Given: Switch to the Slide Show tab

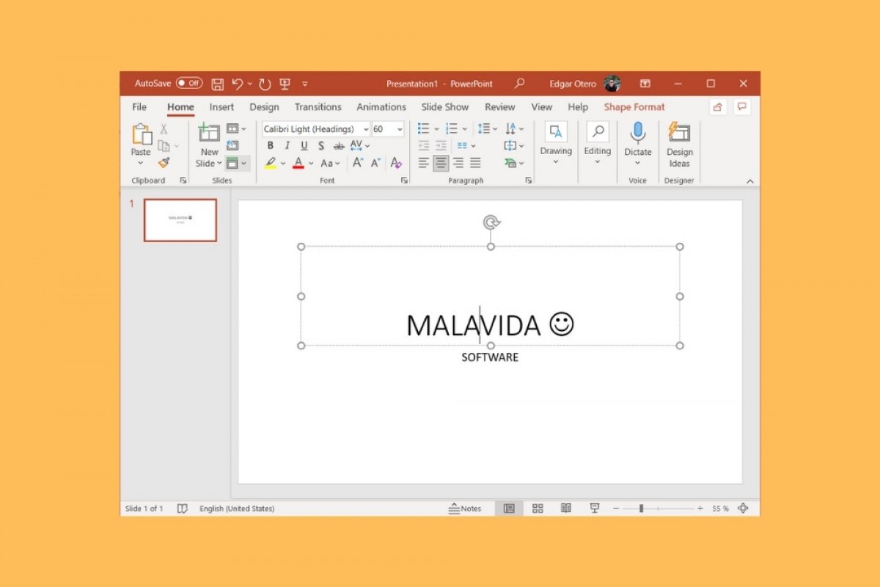Looking at the screenshot, I should coord(445,107).
